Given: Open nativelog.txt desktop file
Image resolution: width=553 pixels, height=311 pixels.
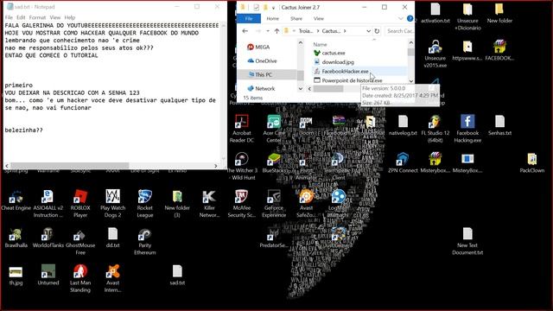Looking at the screenshot, I should [x=403, y=125].
